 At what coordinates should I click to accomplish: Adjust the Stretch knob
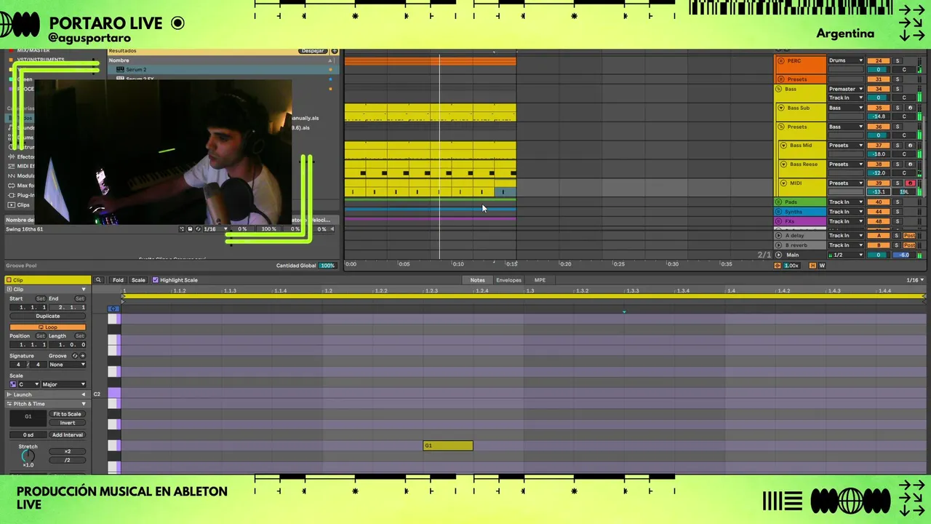coord(28,456)
